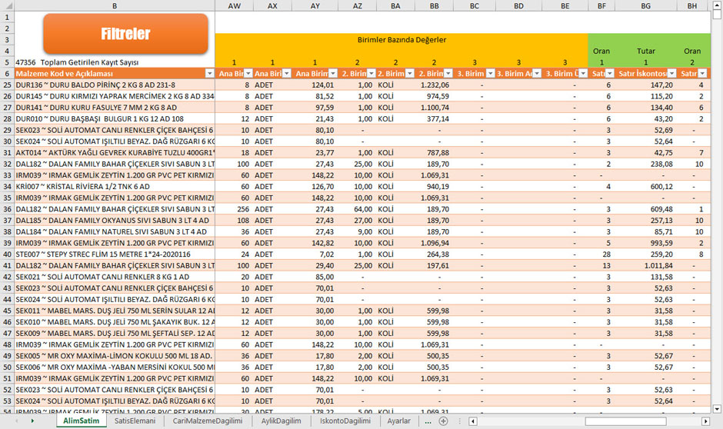Viewport: 723px width, 429px height.
Task: Open filter dropdown in column AY header
Action: coord(333,74)
